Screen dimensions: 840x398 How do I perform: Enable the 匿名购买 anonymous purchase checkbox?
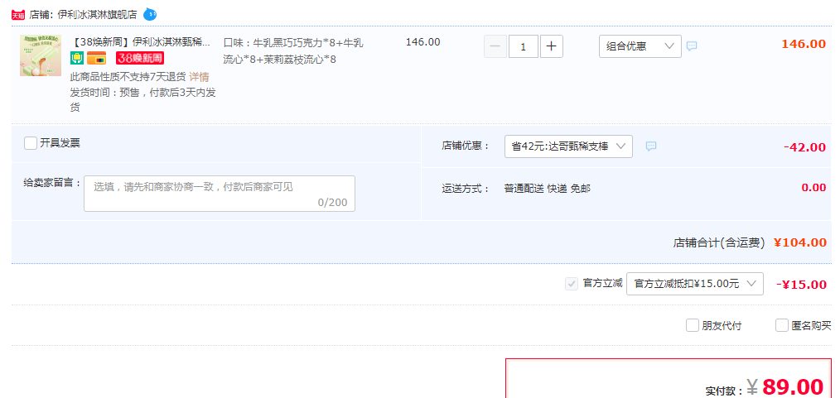click(x=782, y=325)
